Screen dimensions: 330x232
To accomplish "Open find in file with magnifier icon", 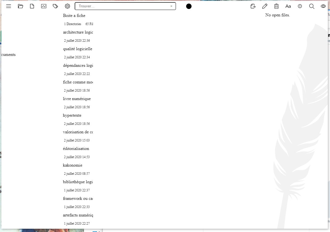I will (x=312, y=6).
